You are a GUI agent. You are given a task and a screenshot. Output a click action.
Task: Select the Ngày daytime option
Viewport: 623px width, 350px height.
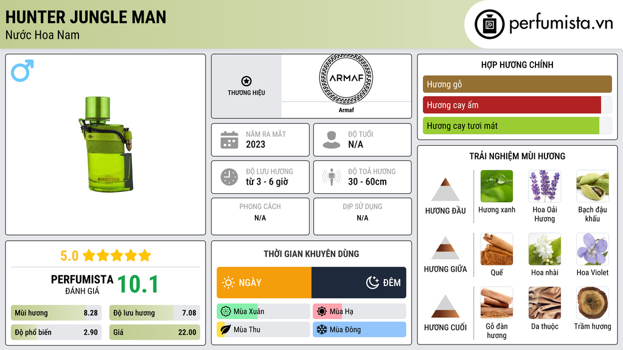point(264,283)
